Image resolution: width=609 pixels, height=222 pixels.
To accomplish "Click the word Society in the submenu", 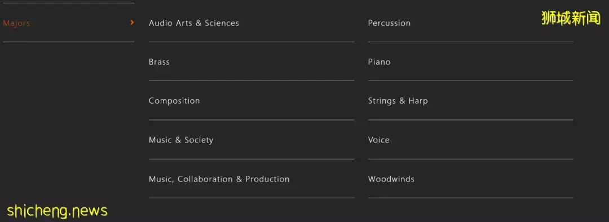I will (x=198, y=140).
